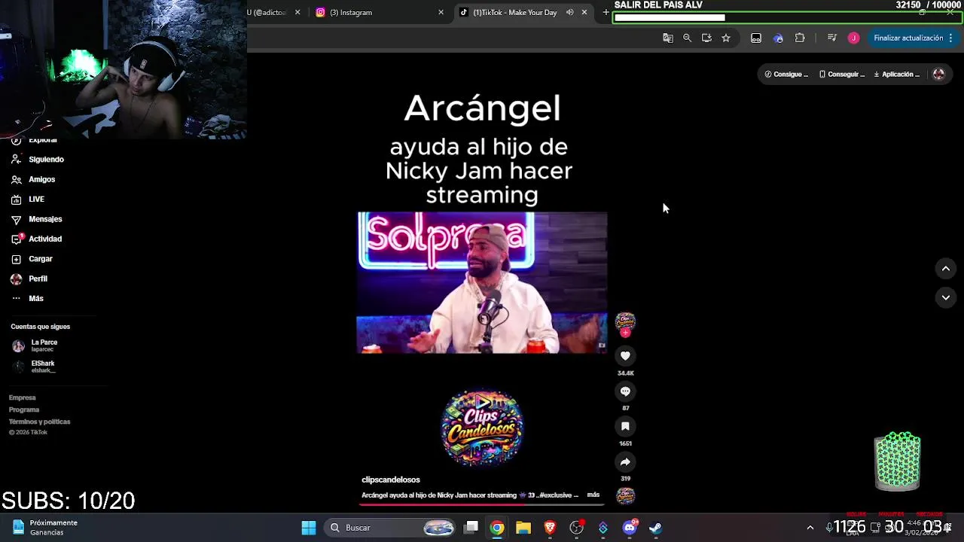The height and width of the screenshot is (542, 964).
Task: Open the Próximamente Ganancias taskbar widget
Action: [45, 528]
